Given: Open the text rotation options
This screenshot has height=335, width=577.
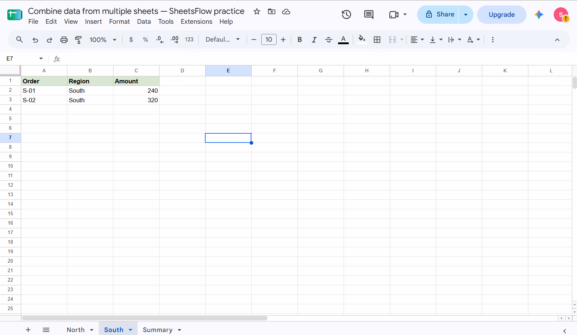Looking at the screenshot, I should click(473, 39).
